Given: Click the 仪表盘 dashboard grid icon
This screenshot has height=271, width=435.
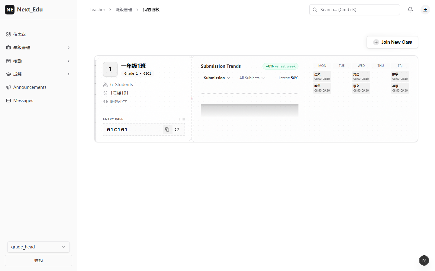Looking at the screenshot, I should 8,34.
